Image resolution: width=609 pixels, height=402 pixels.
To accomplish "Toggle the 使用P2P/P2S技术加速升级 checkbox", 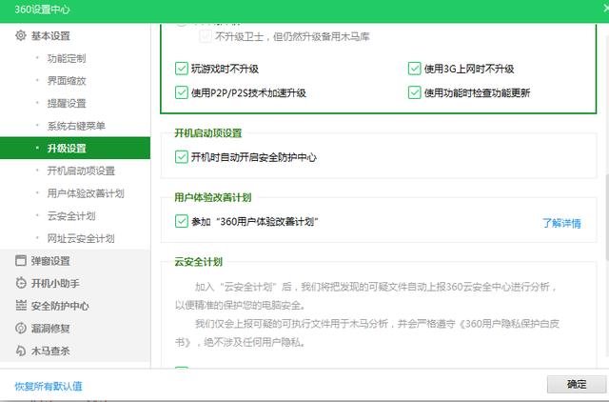I will (182, 92).
